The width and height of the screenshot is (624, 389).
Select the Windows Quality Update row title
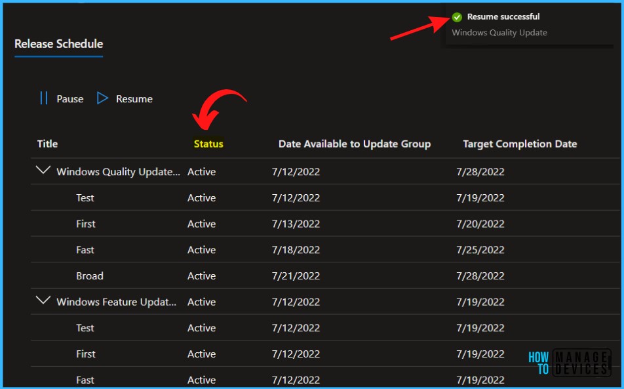pos(118,172)
